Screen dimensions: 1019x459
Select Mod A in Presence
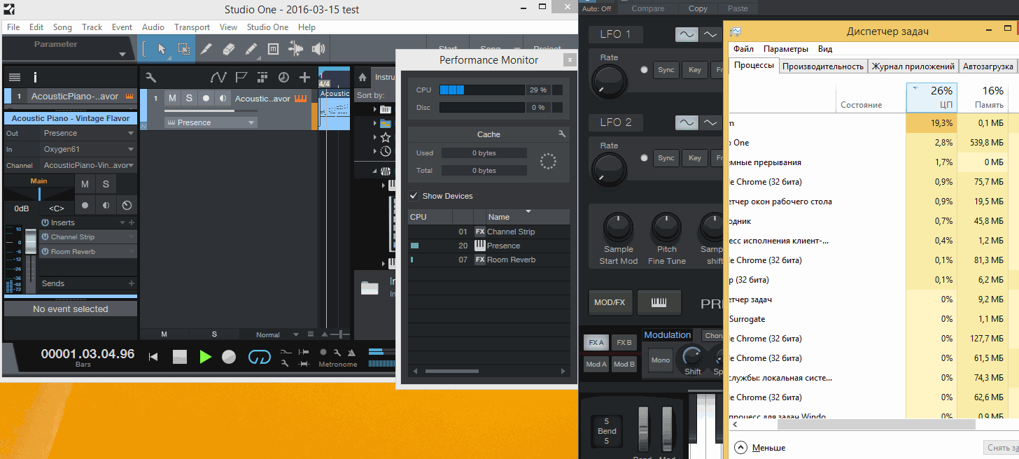596,364
